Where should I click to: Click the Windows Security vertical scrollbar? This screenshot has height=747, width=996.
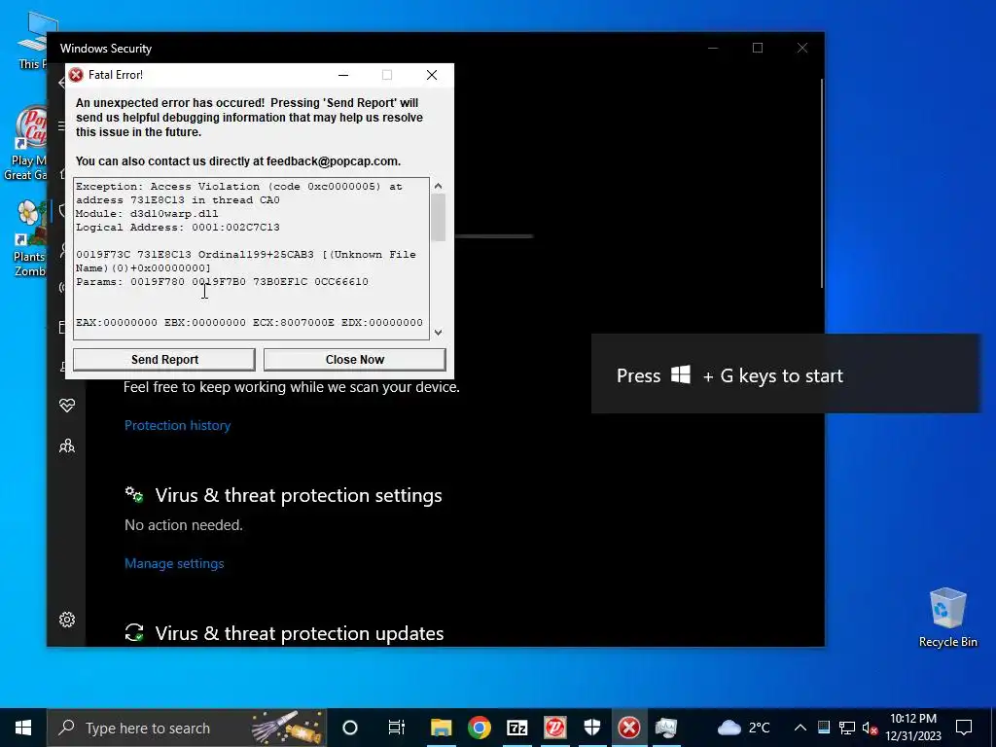821,183
